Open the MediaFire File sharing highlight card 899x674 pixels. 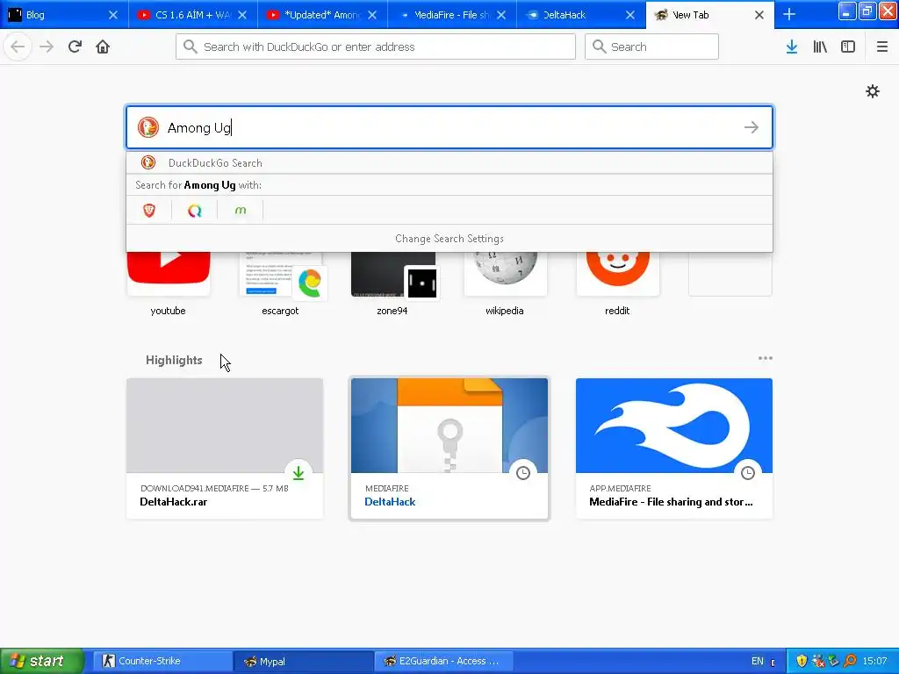pos(674,448)
